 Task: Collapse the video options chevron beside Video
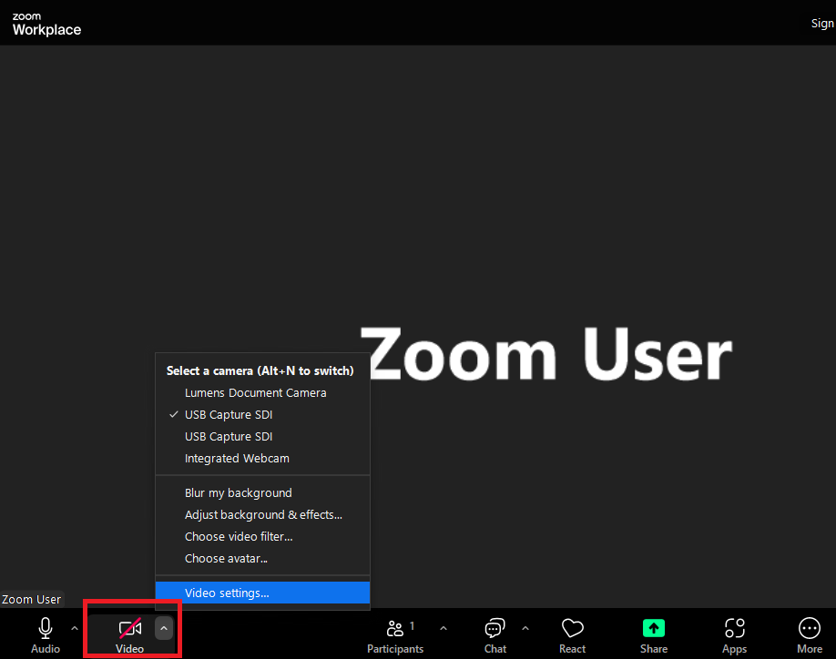[x=164, y=628]
